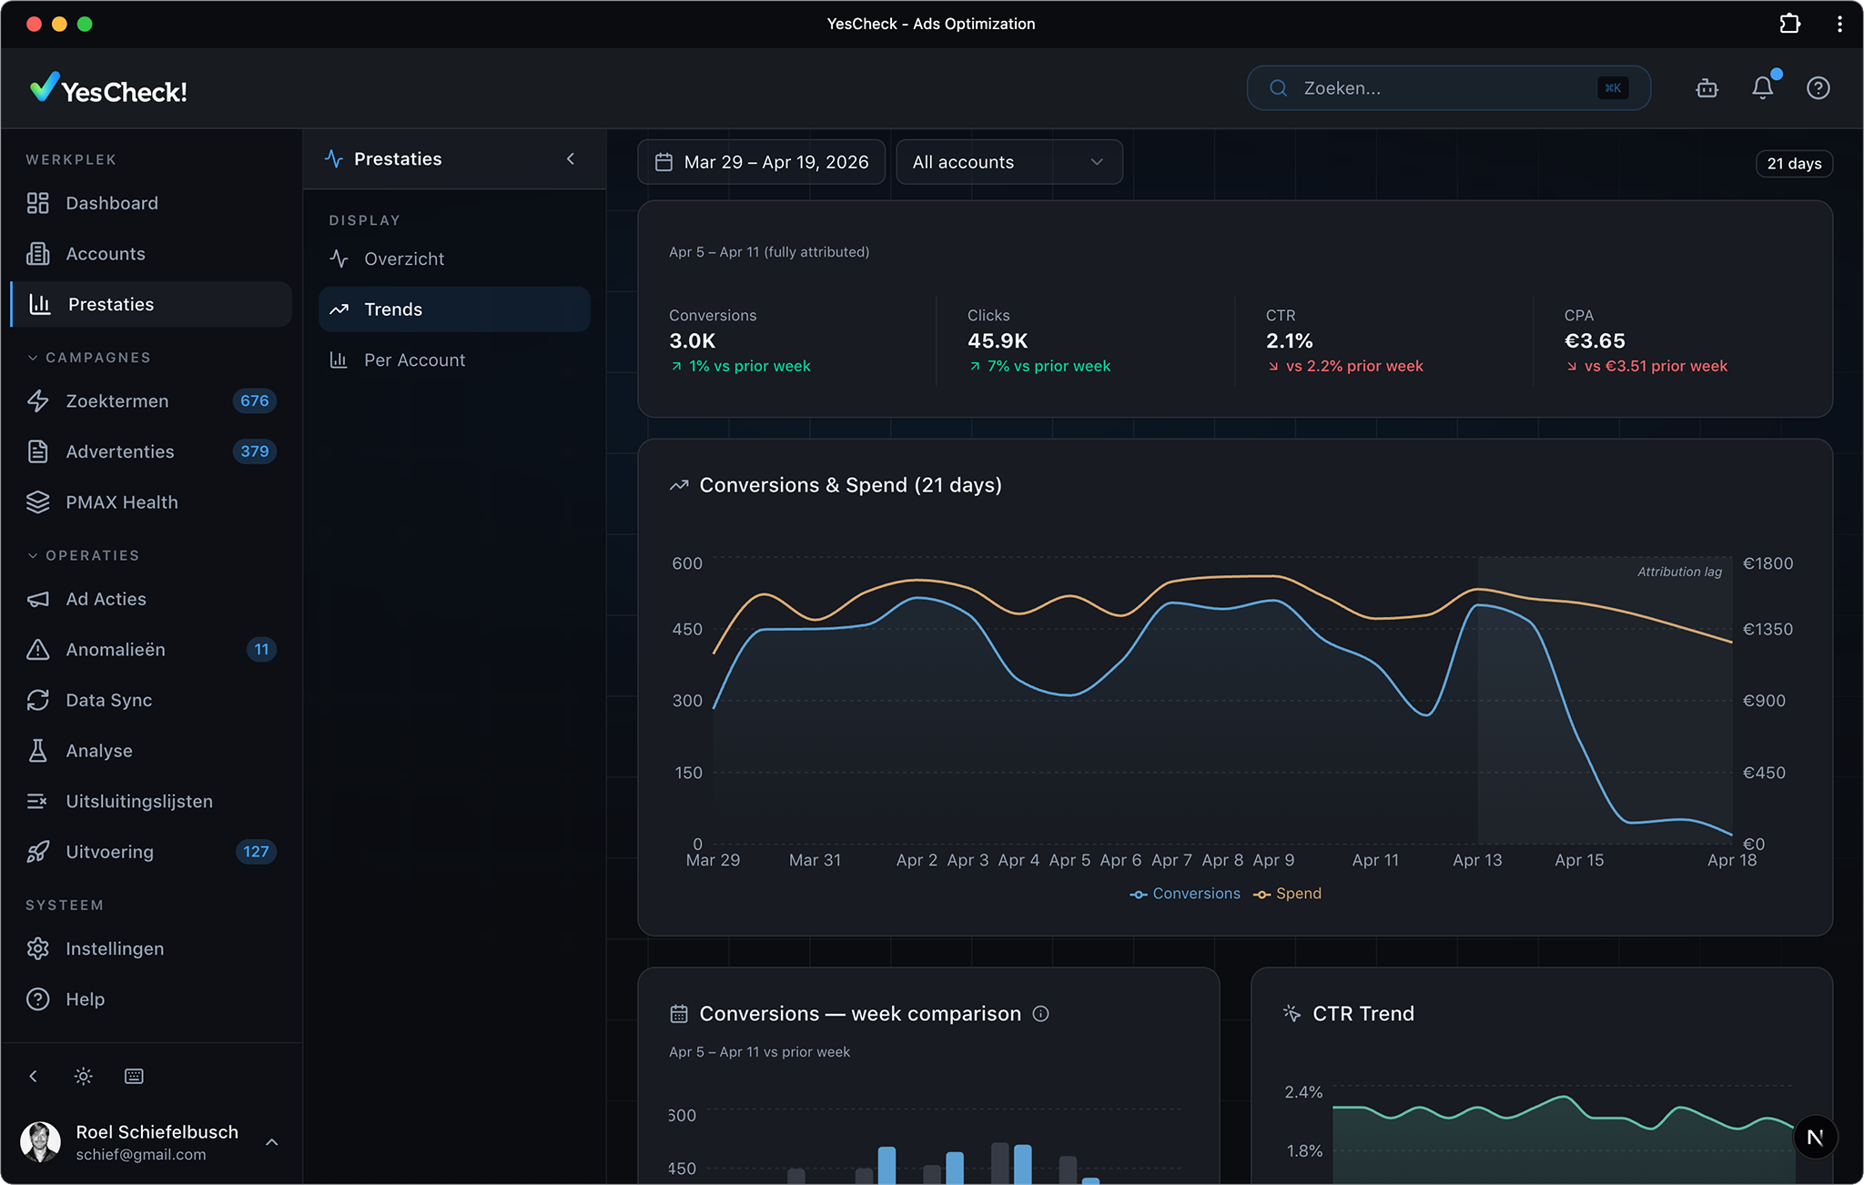The image size is (1864, 1185).
Task: Open the Uitsluitingslijsten page
Action: click(x=151, y=801)
